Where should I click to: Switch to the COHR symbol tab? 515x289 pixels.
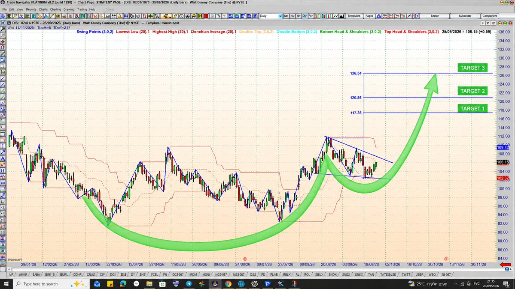coord(77,274)
